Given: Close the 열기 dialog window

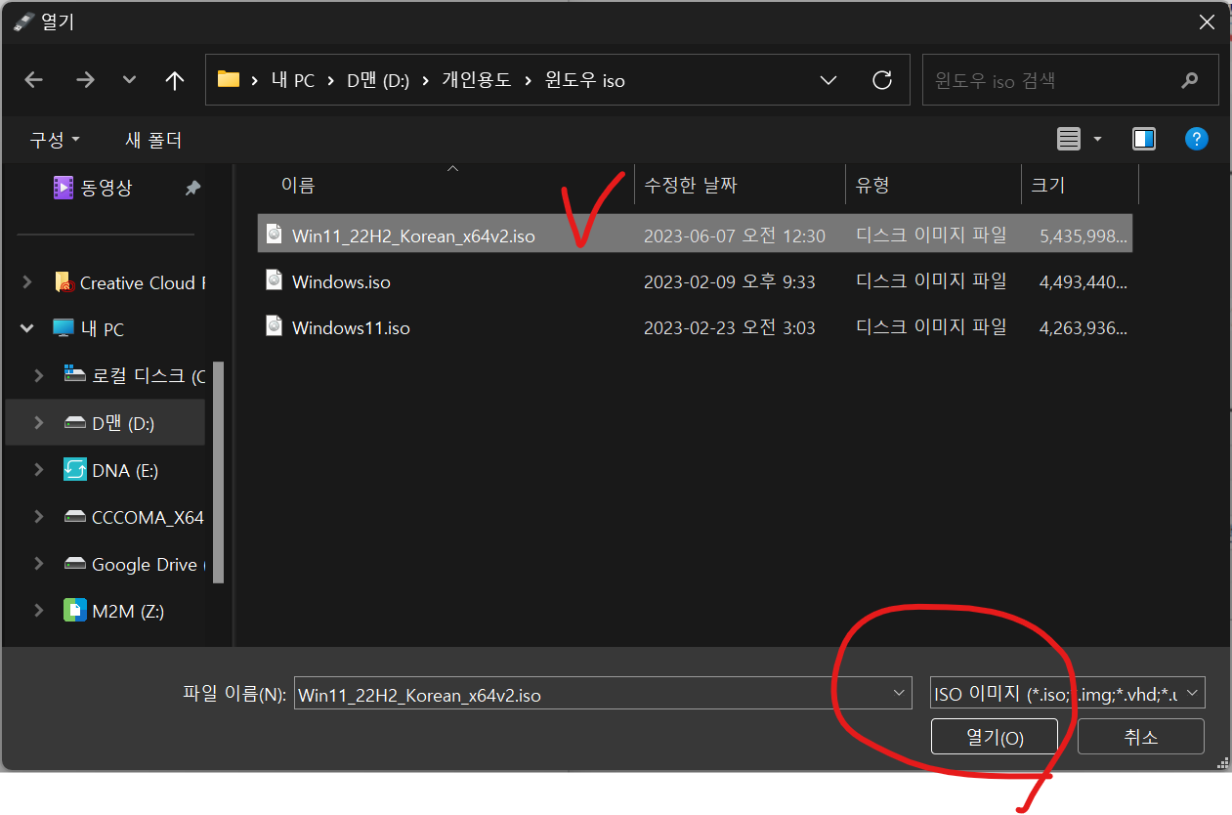Looking at the screenshot, I should [1208, 21].
